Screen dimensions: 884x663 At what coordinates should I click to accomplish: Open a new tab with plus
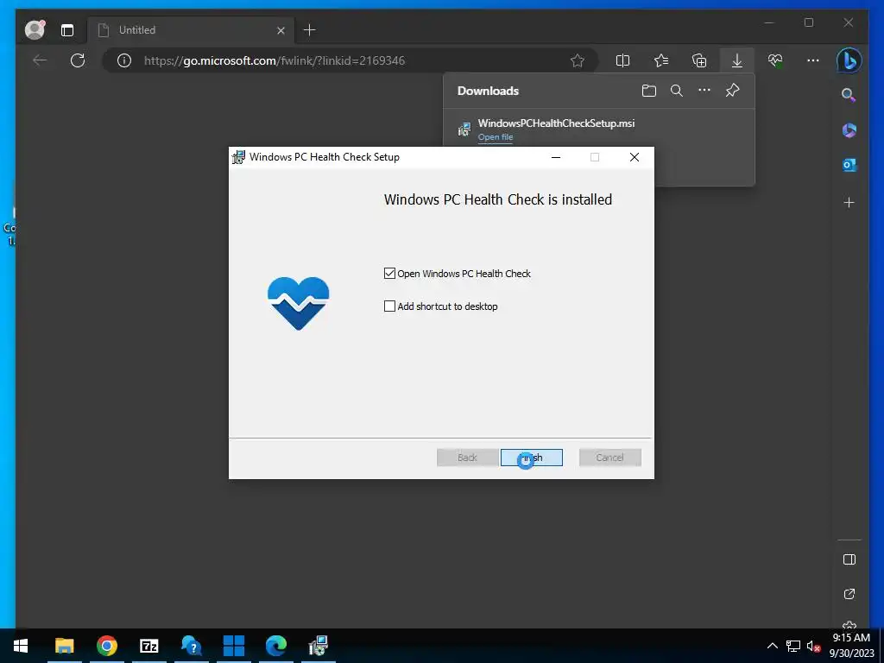310,30
